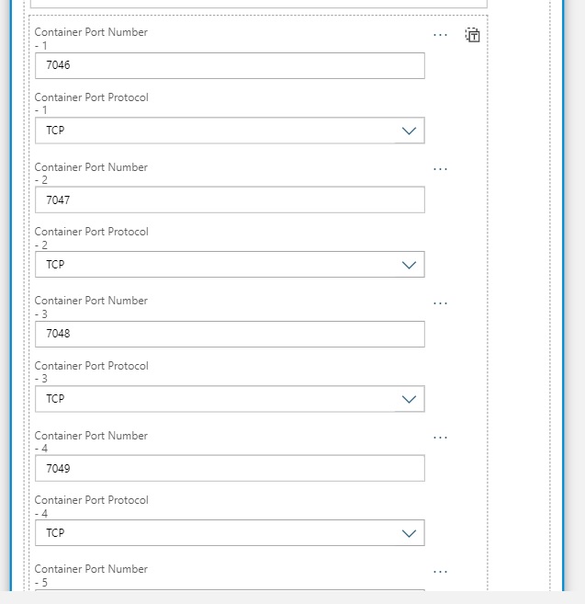Select the input field showing 7049
The height and width of the screenshot is (604, 585).
point(230,468)
